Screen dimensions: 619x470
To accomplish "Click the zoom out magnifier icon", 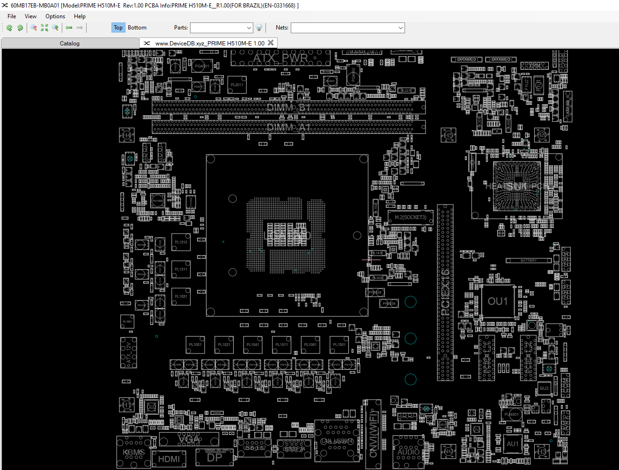I will [x=34, y=28].
